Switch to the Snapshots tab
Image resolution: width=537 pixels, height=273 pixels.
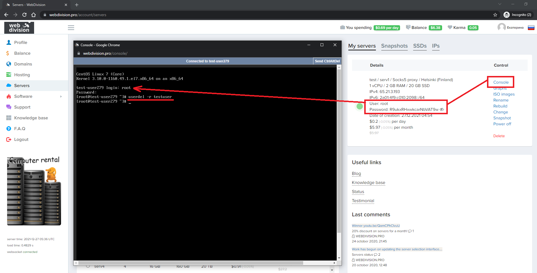point(394,46)
